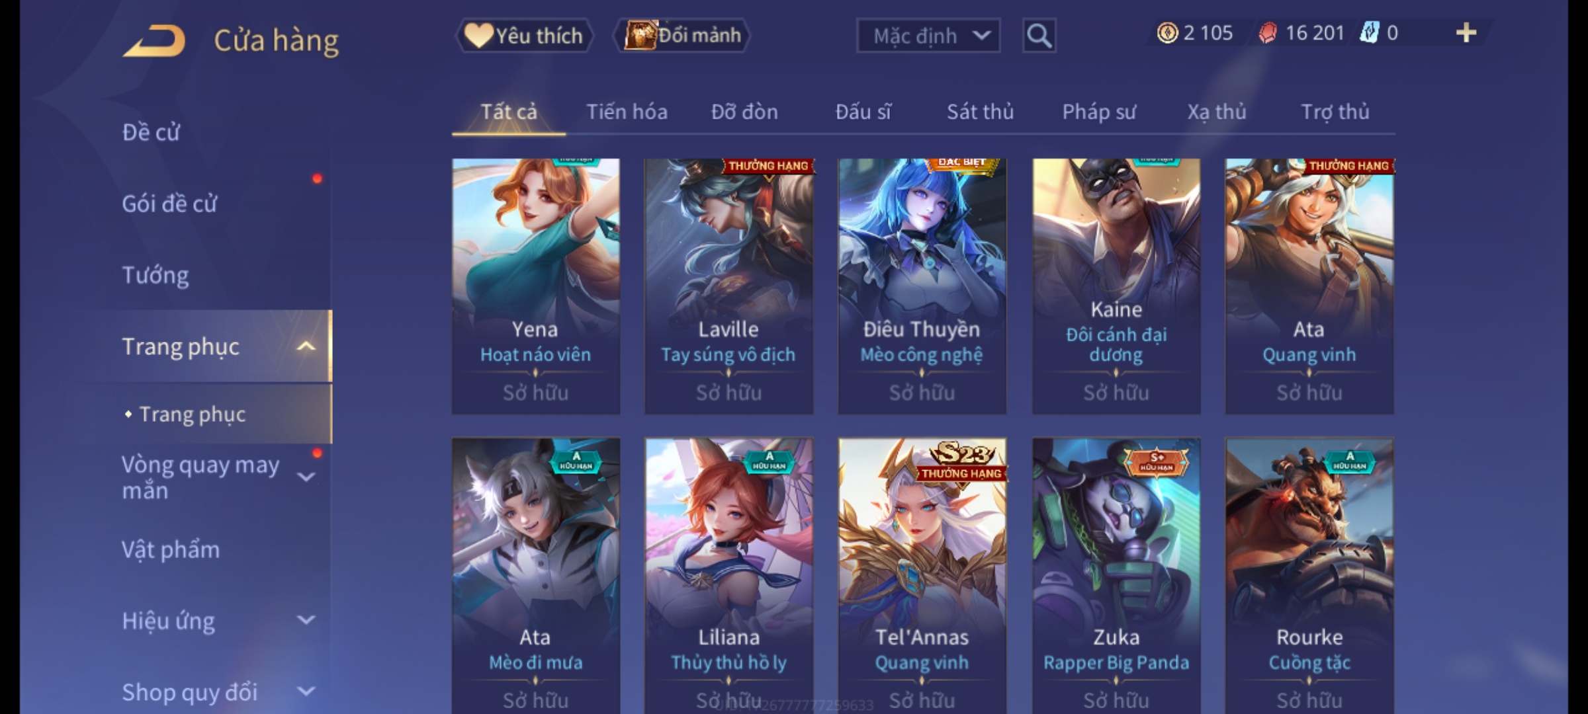The image size is (1588, 714).
Task: Tap the gold coin currency icon
Action: click(1167, 33)
